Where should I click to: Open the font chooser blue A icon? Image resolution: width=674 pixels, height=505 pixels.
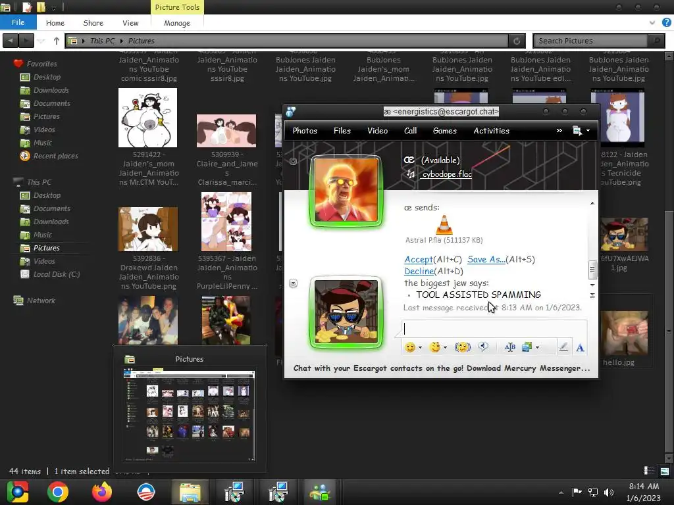coord(580,348)
